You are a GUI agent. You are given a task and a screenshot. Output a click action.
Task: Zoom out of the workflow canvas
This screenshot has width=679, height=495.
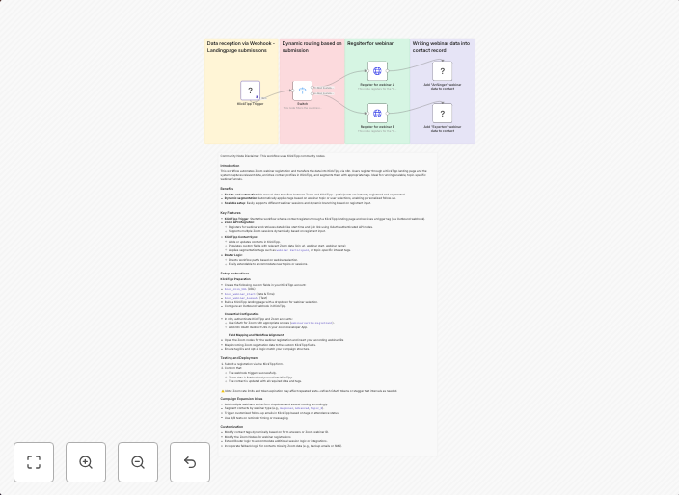(x=138, y=462)
